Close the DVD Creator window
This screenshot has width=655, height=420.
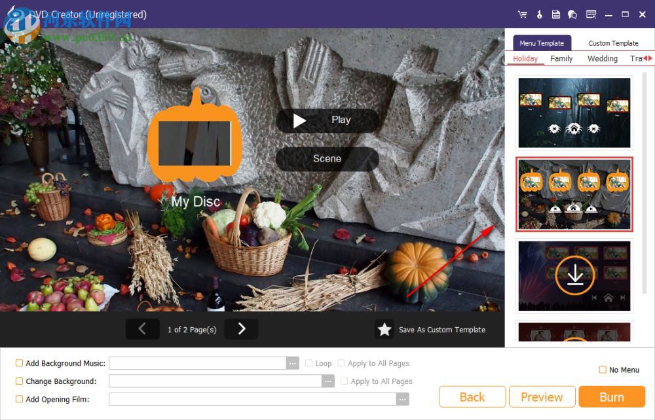(643, 14)
